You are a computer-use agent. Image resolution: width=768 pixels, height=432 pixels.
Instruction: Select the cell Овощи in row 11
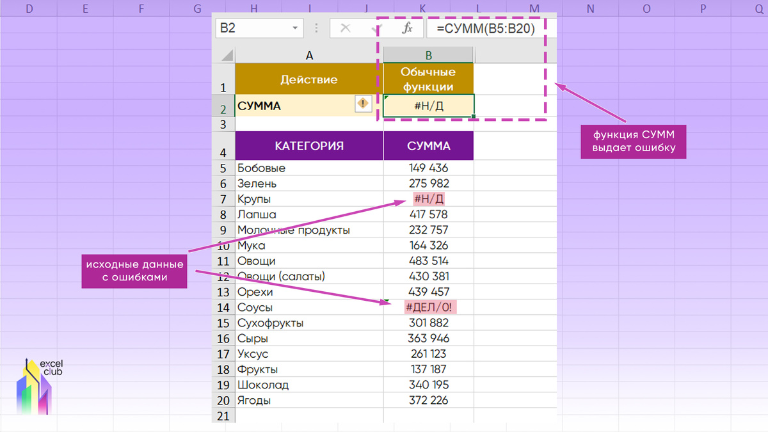click(309, 261)
